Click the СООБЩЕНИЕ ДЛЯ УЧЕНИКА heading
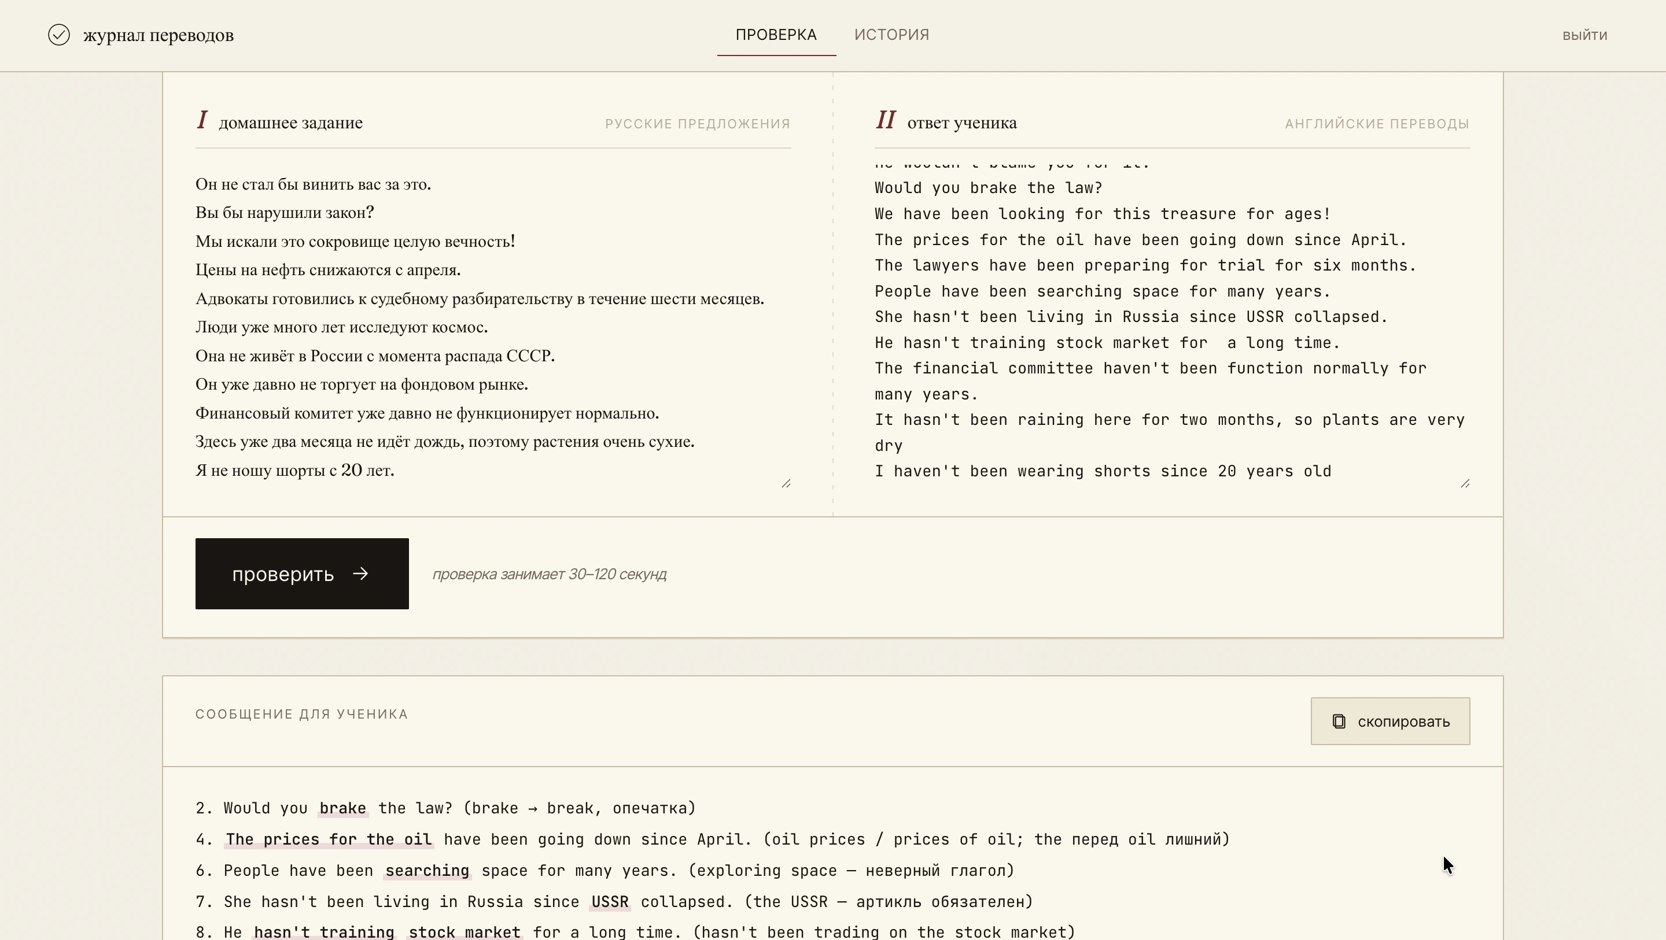Image resolution: width=1666 pixels, height=940 pixels. pos(301,714)
